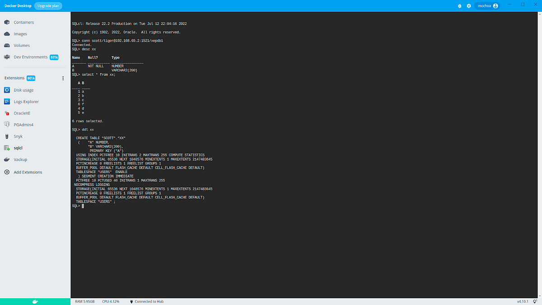Open the Volumes section

pyautogui.click(x=21, y=45)
